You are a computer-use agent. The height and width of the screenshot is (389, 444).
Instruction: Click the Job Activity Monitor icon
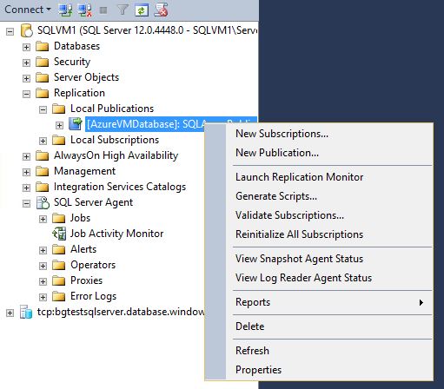pos(59,234)
